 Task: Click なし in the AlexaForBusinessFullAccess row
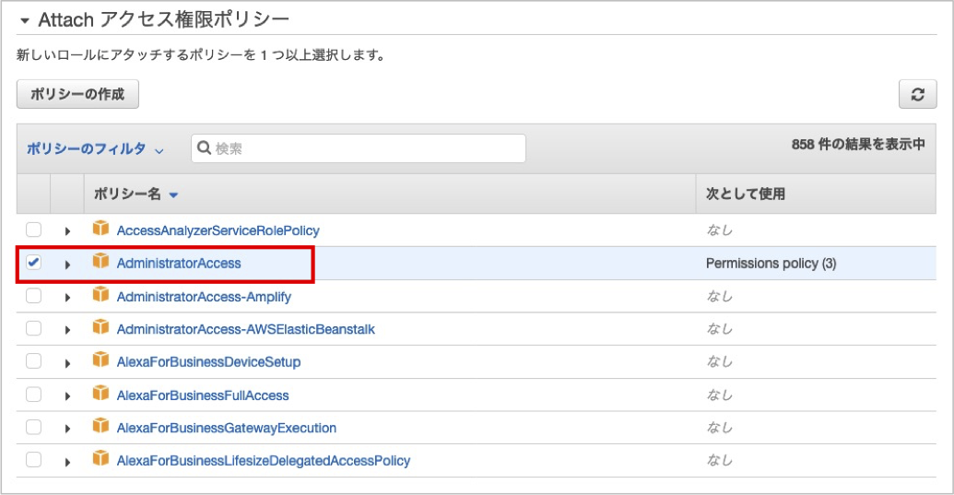click(x=719, y=395)
